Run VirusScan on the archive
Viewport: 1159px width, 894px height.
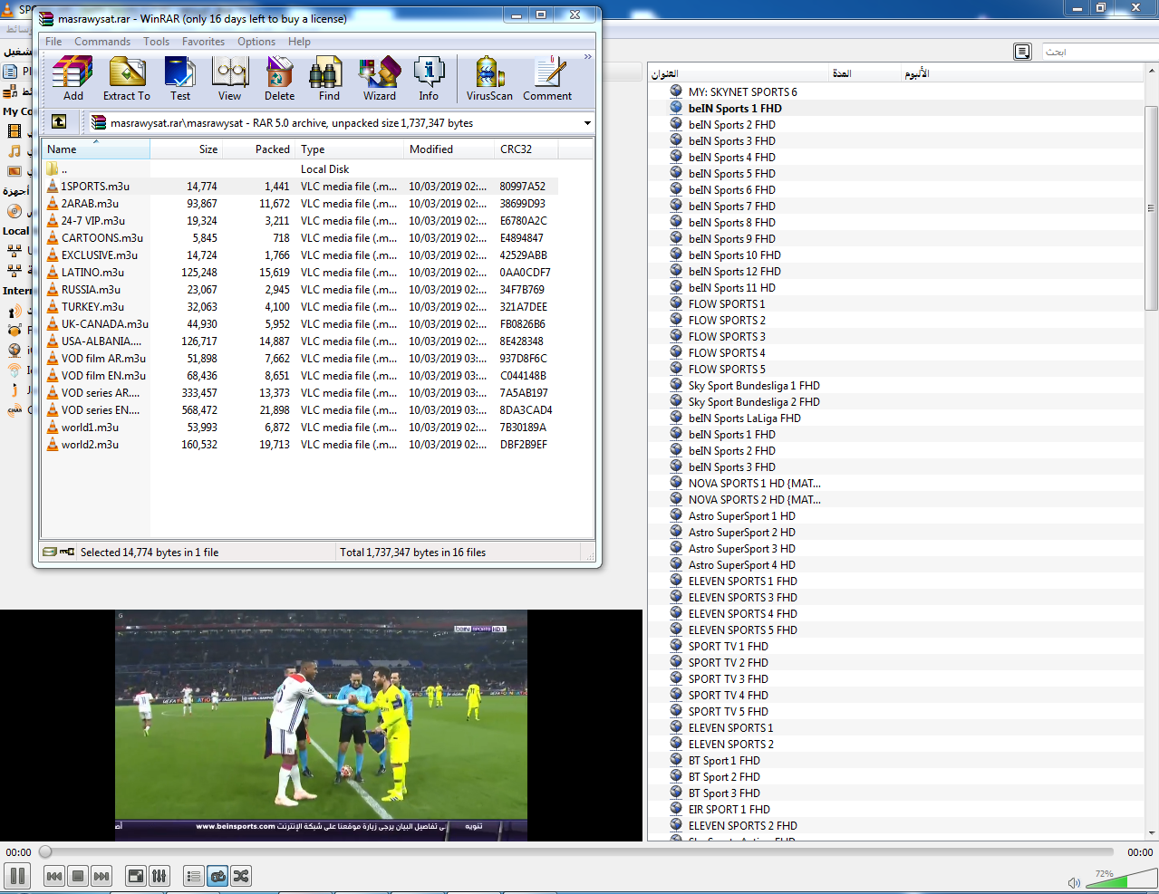489,79
